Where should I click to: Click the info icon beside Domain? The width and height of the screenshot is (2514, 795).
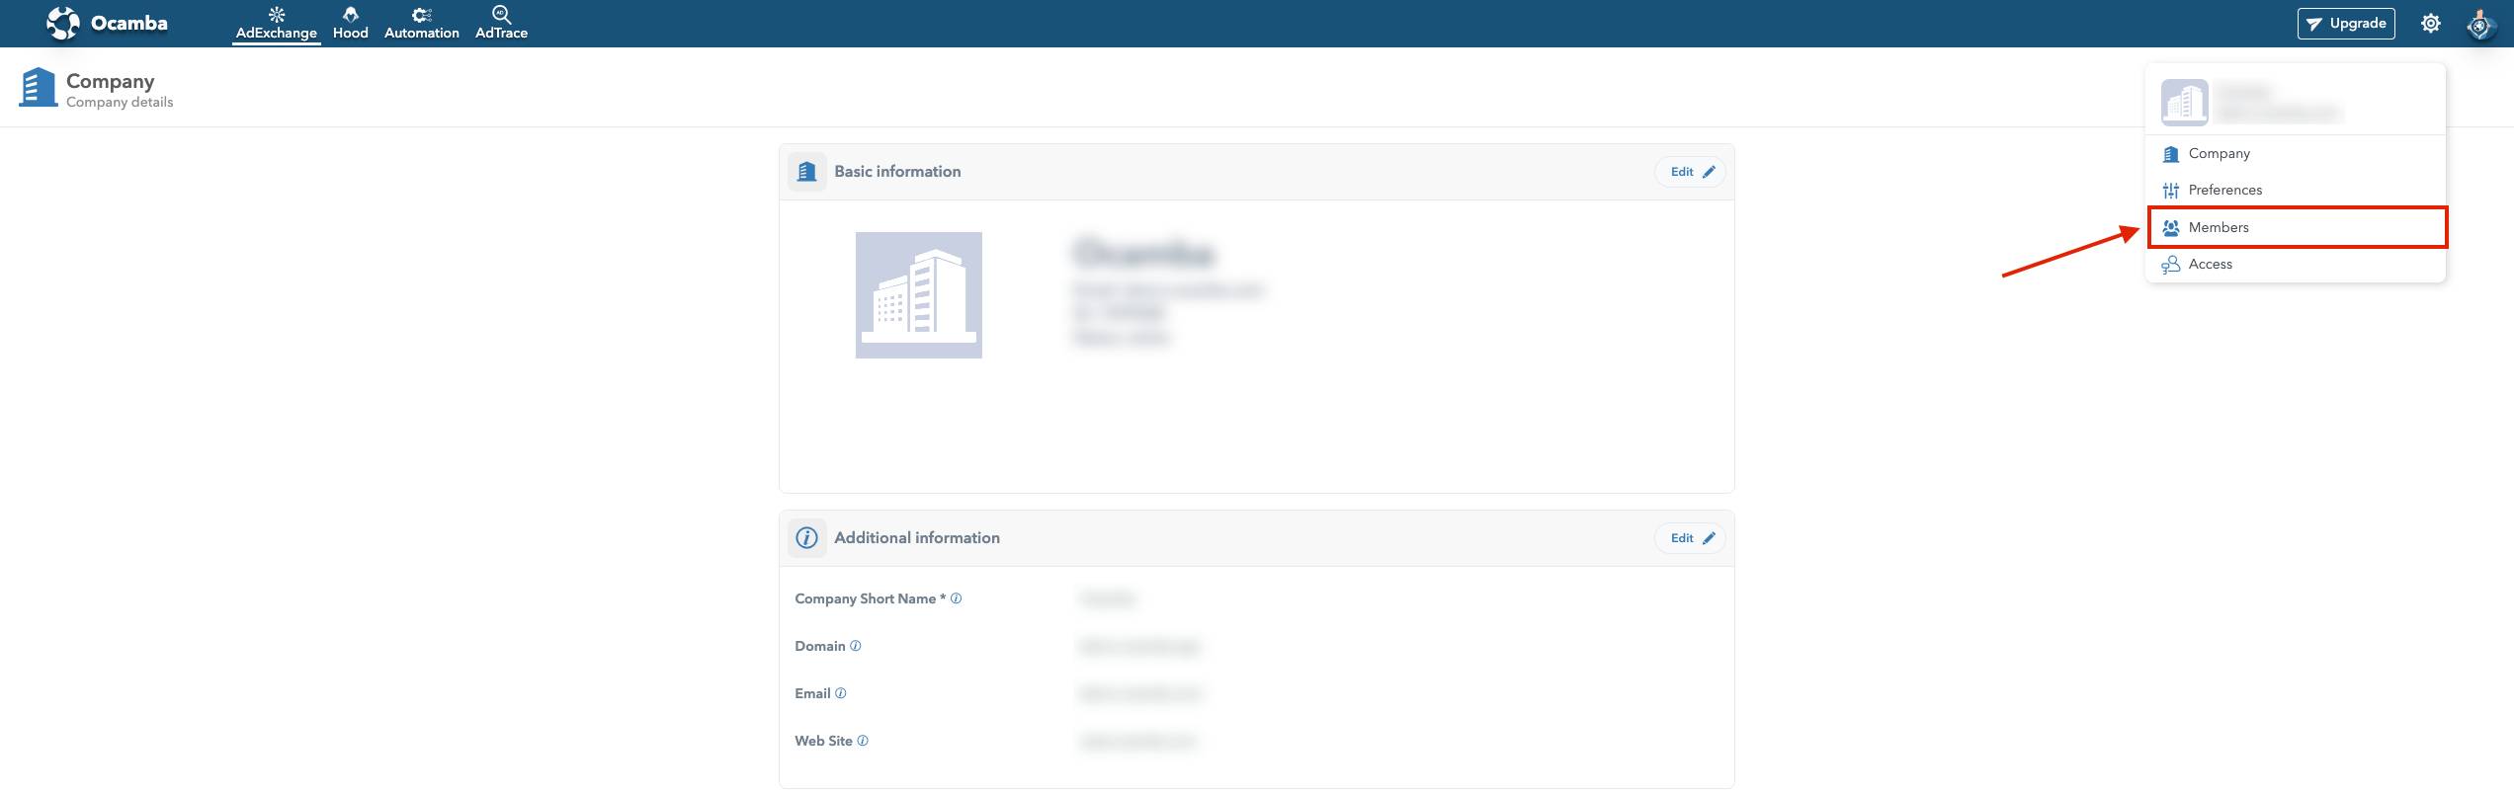point(856,646)
